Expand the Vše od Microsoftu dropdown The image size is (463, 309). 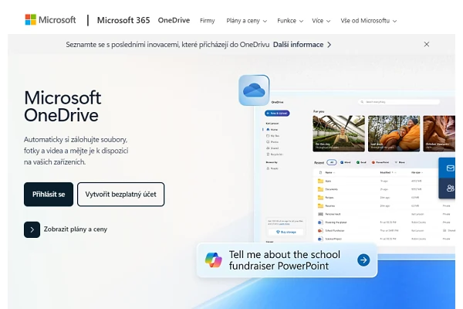click(x=369, y=21)
